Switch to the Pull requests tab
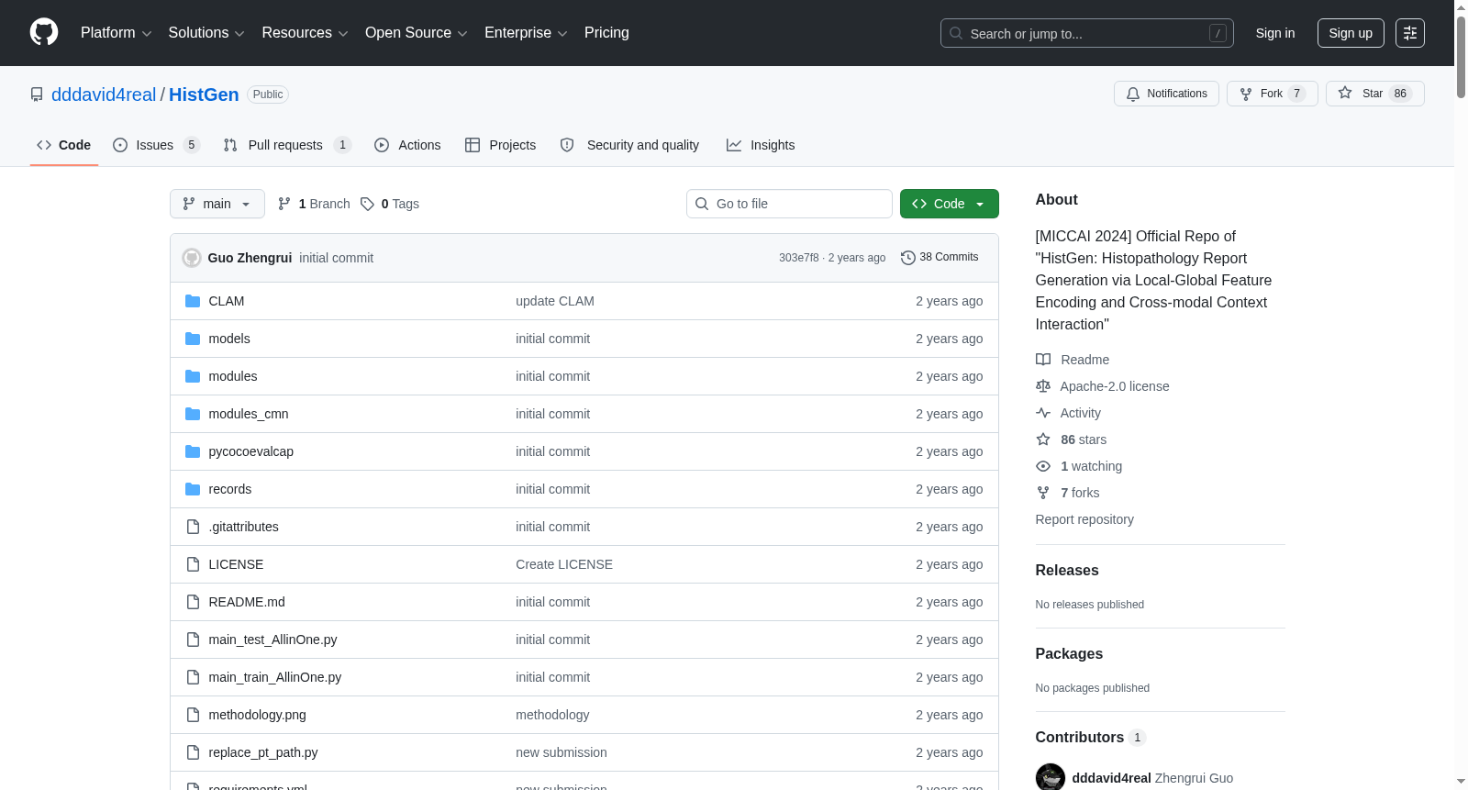Image resolution: width=1468 pixels, height=790 pixels. point(287,145)
